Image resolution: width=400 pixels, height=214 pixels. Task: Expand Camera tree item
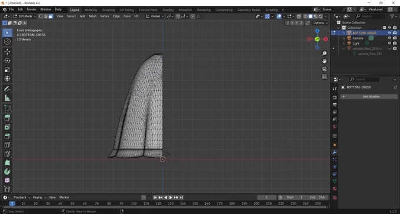344,38
